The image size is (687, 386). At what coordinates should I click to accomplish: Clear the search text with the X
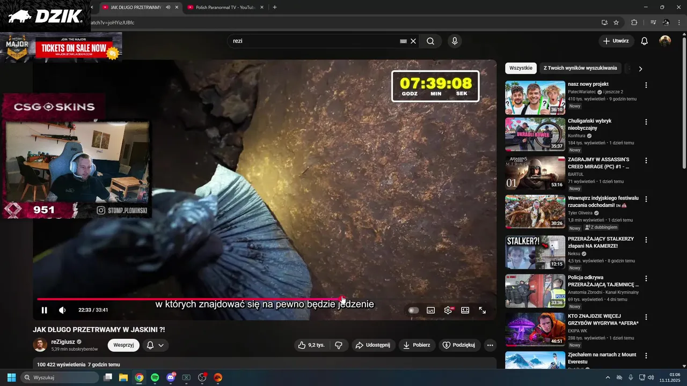point(413,41)
